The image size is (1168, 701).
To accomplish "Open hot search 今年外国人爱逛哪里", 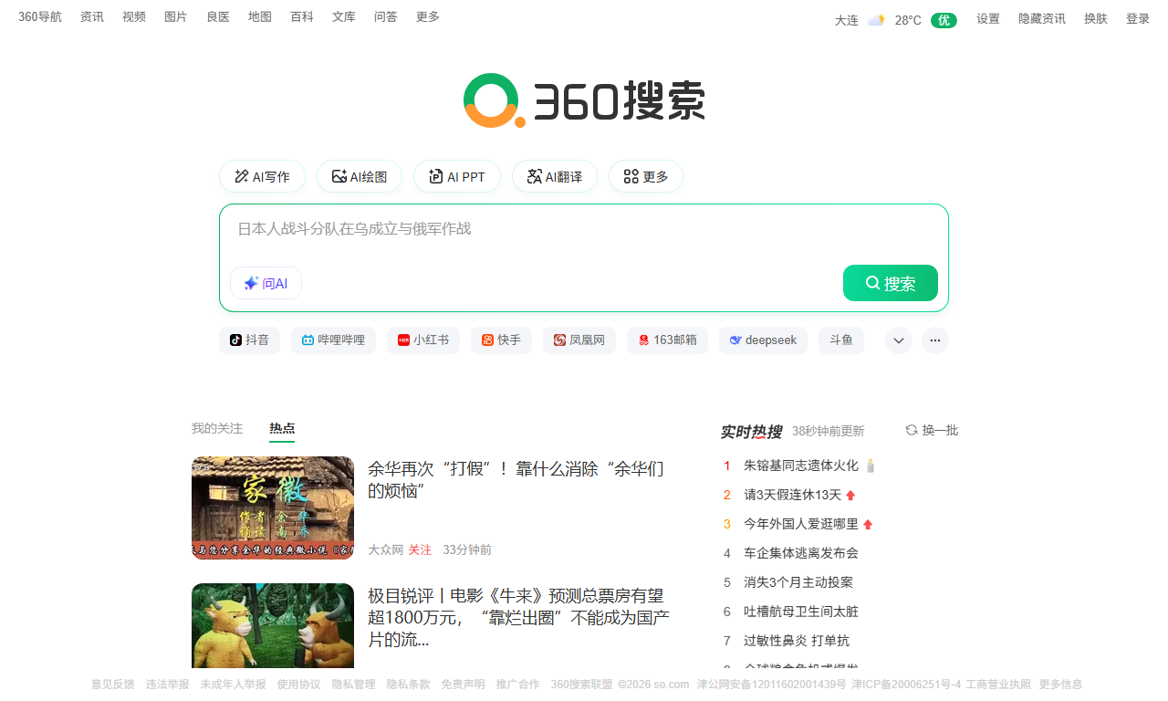I will [x=801, y=524].
